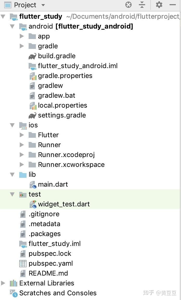181x300 pixels.
Task: Open the Project view dropdown
Action: tap(43, 5)
